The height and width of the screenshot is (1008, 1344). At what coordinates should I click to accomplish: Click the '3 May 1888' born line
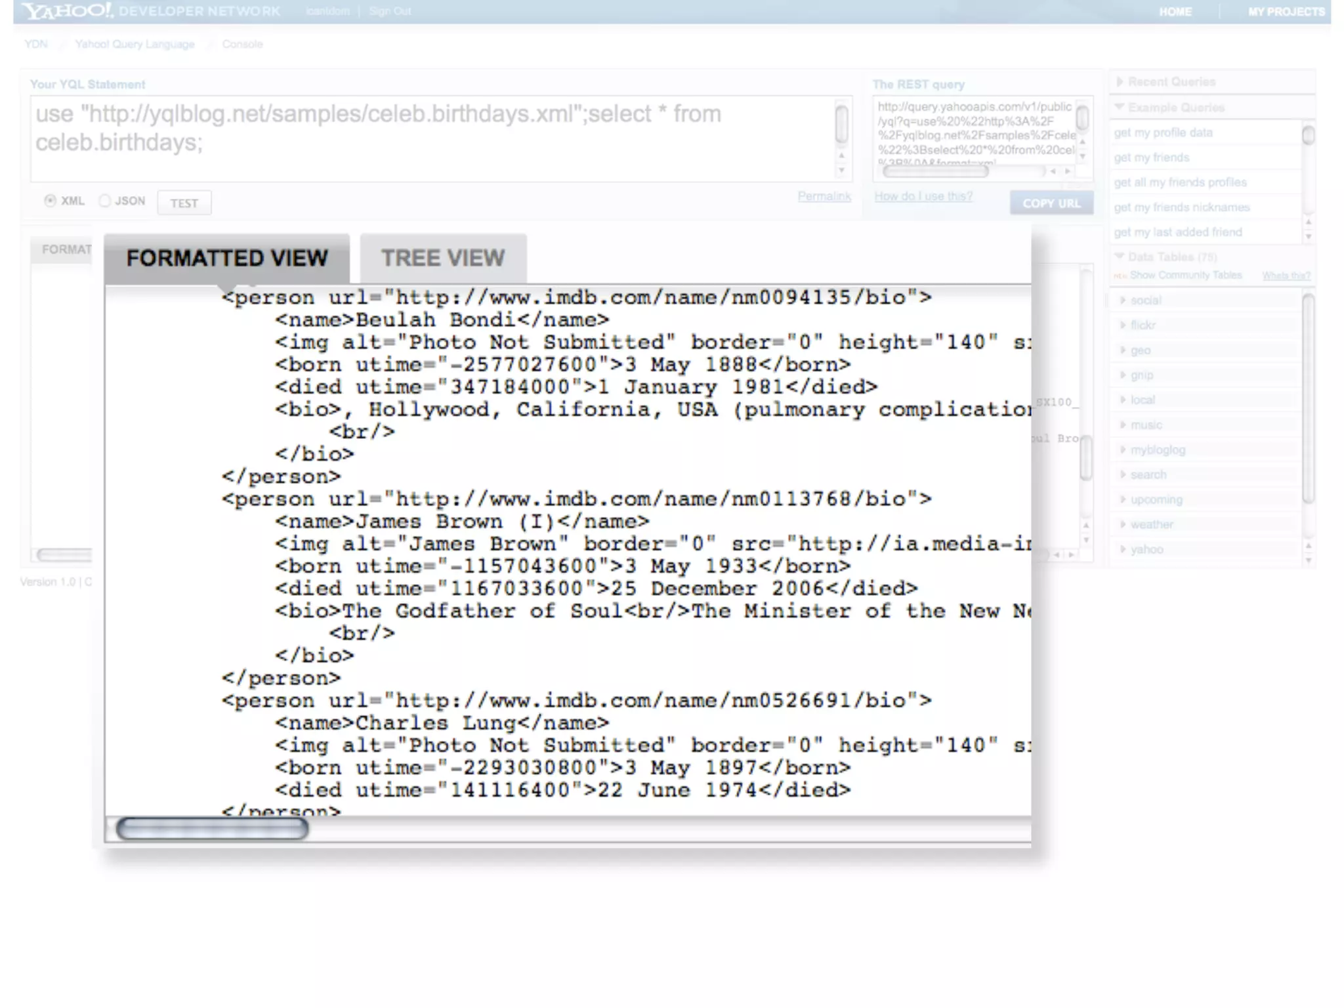[563, 365]
